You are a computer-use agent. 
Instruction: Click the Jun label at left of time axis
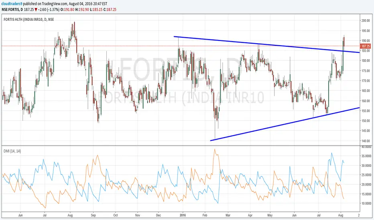pyautogui.click(x=20, y=215)
